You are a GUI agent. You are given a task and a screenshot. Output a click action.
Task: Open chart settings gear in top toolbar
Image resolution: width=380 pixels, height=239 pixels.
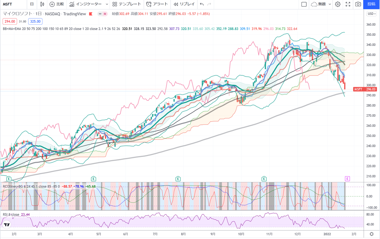338,4
